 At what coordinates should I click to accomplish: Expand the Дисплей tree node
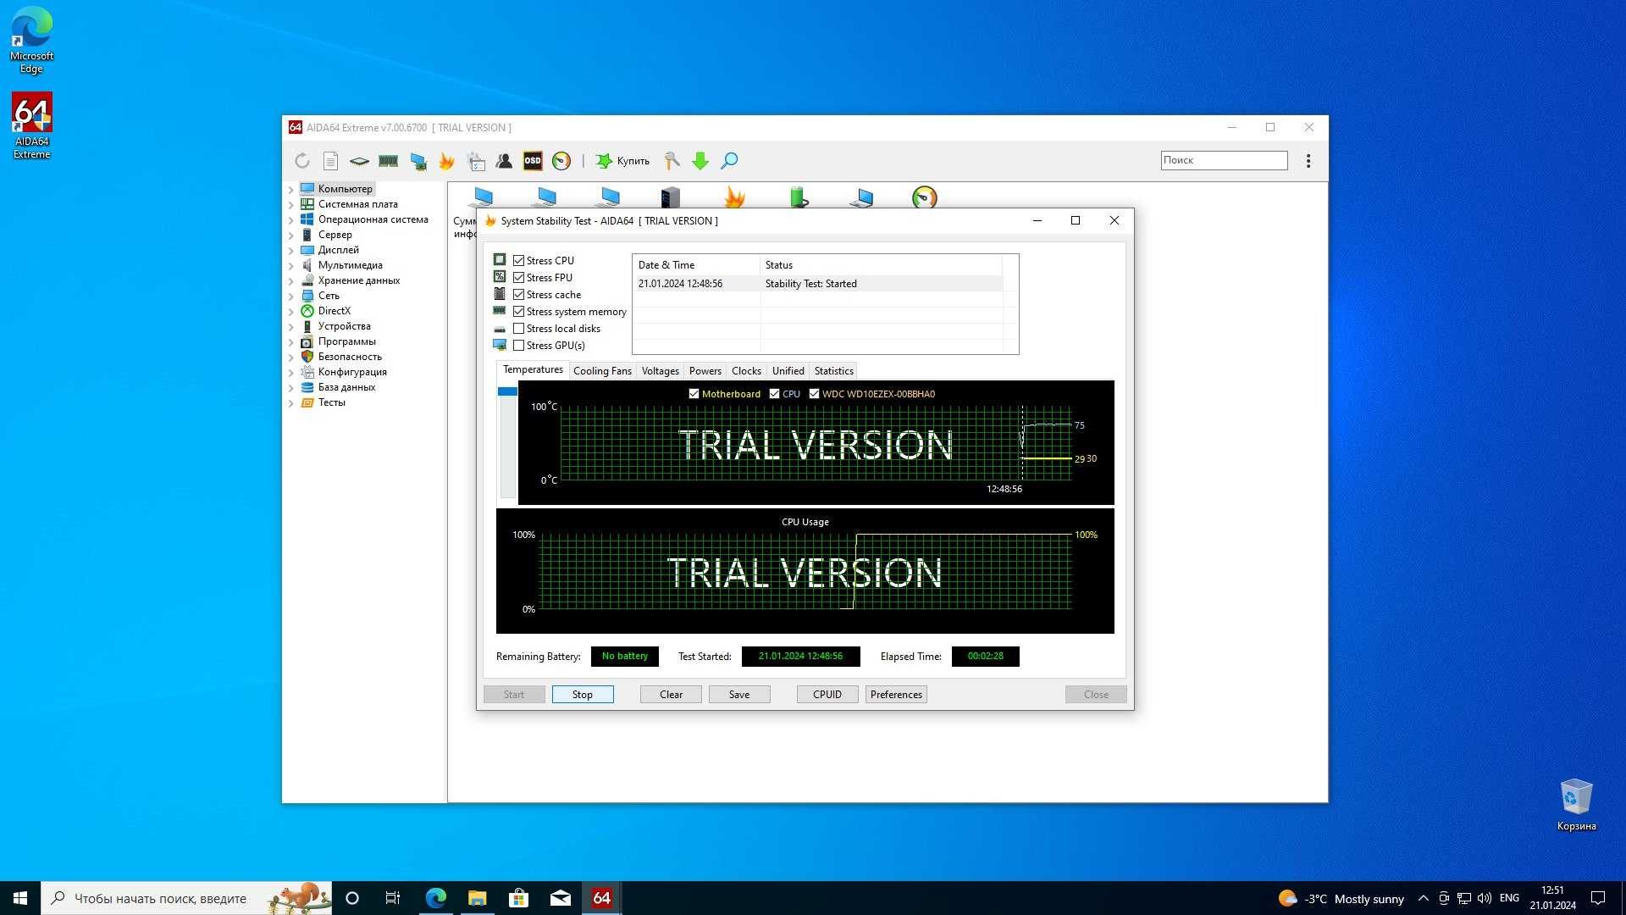pos(291,251)
